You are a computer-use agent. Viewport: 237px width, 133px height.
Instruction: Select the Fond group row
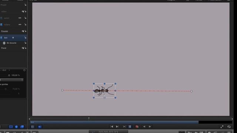tap(13, 48)
